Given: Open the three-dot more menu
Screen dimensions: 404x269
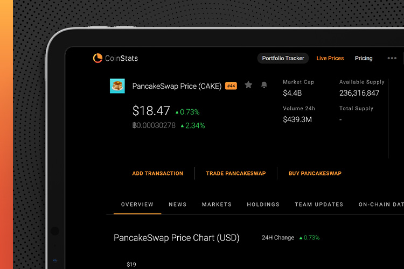Looking at the screenshot, I should (x=392, y=58).
